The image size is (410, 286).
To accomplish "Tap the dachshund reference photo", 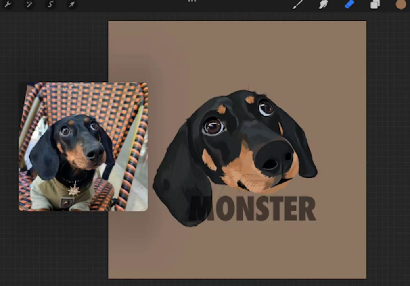I will click(83, 147).
